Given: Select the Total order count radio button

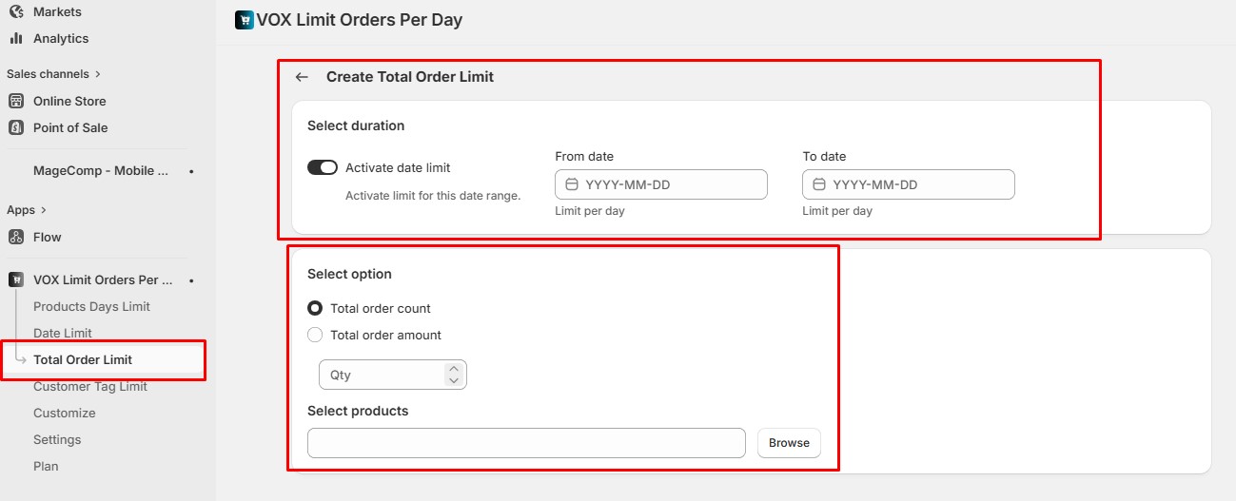Looking at the screenshot, I should click(x=315, y=308).
